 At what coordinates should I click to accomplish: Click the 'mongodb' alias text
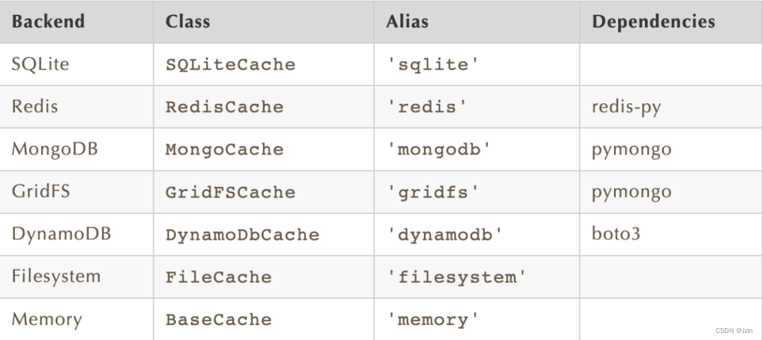439,149
